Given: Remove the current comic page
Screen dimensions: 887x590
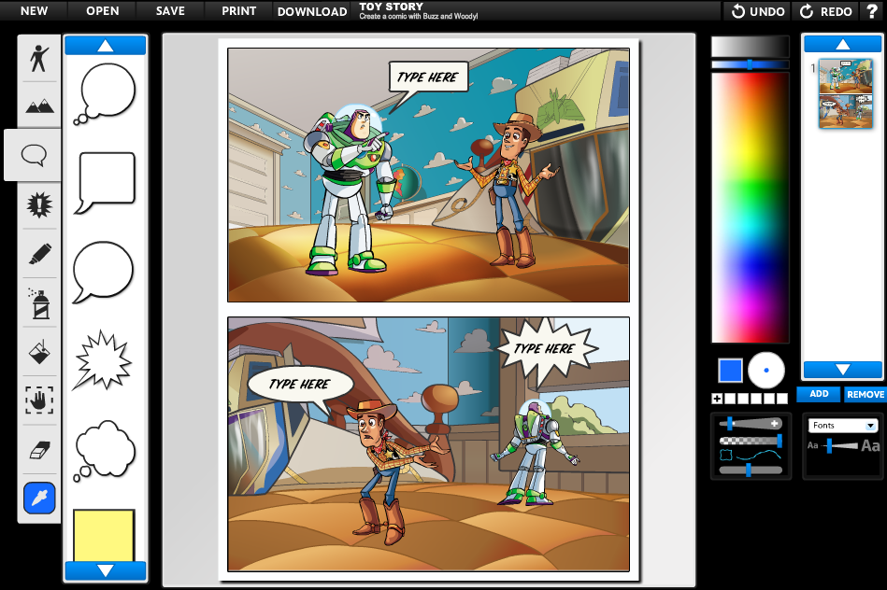Looking at the screenshot, I should tap(866, 394).
